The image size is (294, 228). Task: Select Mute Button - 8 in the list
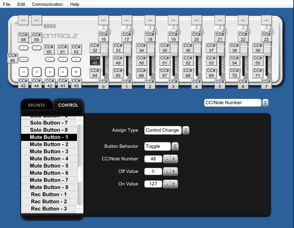[49, 187]
